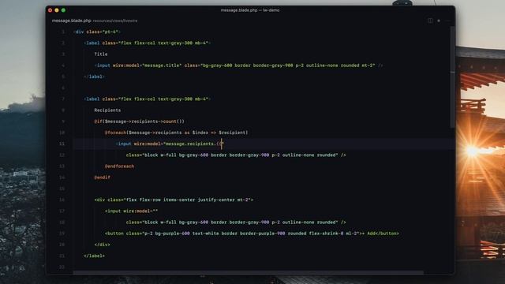
Task: Click the word Title on line 3
Action: tap(101, 54)
